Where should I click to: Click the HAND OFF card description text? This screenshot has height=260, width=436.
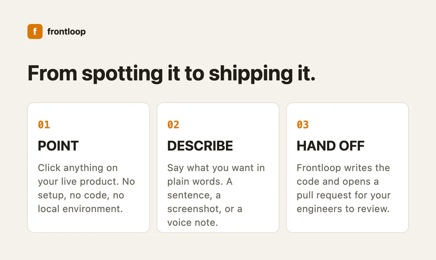[x=344, y=188]
